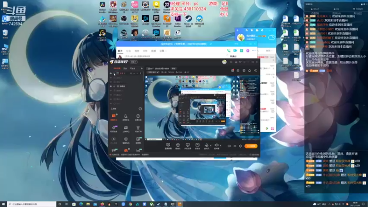Screen dimensions: 368x207
Task: Click the save icon above the preview
Action: pos(244,70)
